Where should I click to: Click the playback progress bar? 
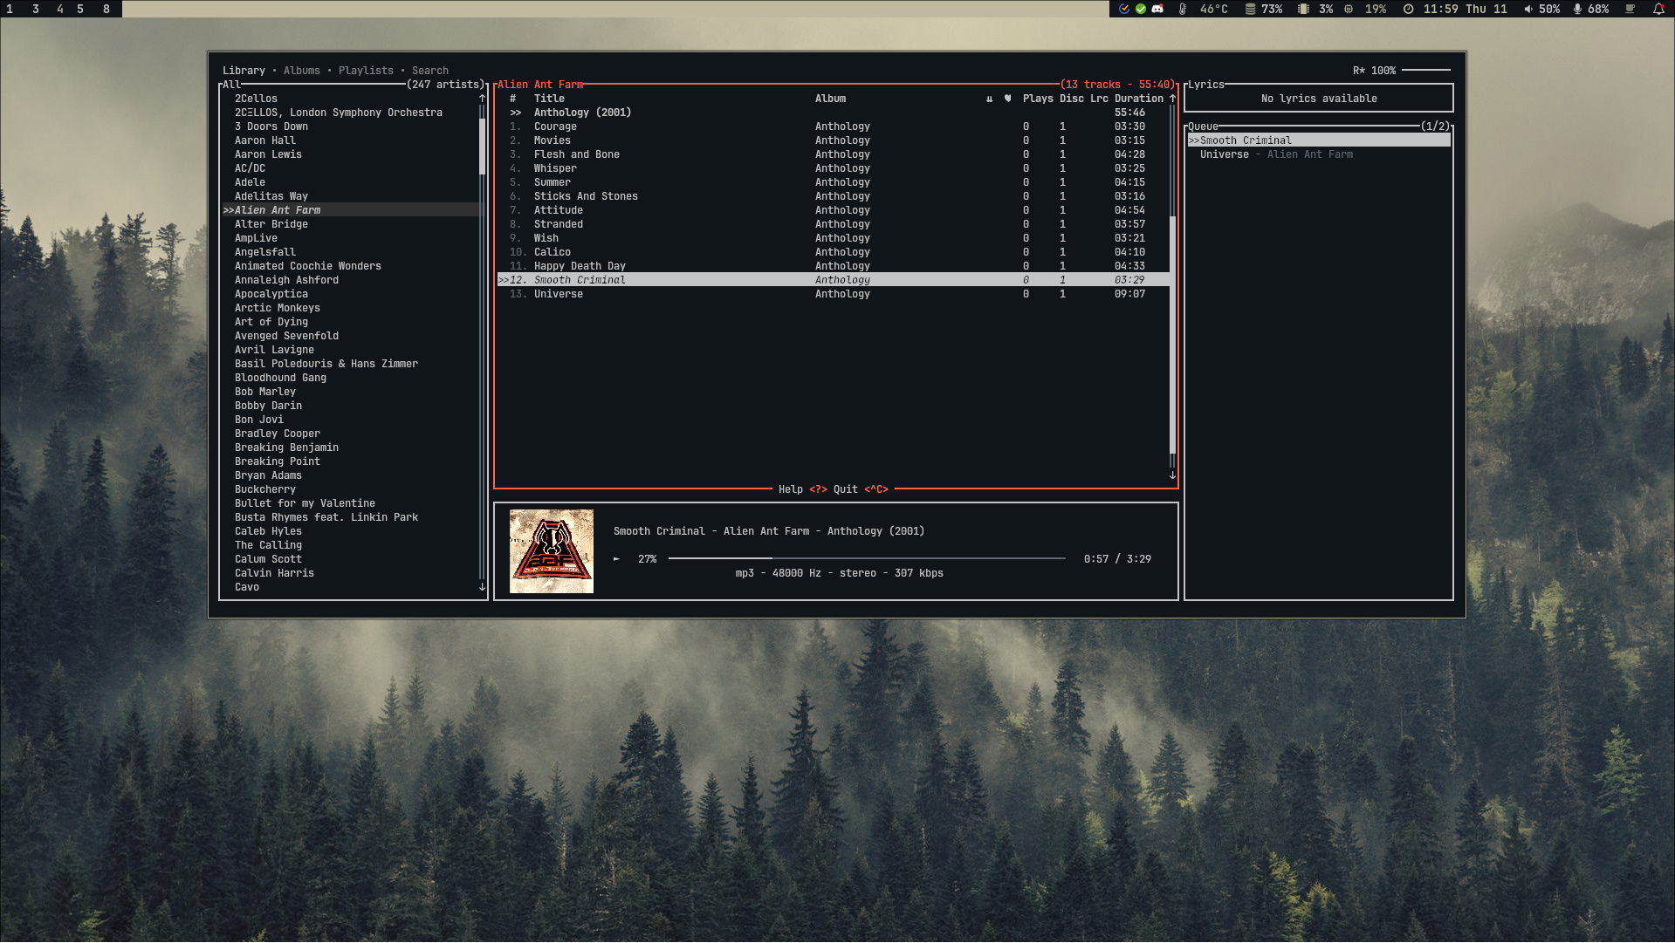[867, 558]
